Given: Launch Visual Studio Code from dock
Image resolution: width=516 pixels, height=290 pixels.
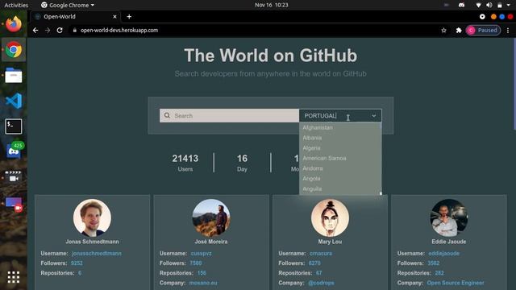Looking at the screenshot, I should point(14,101).
